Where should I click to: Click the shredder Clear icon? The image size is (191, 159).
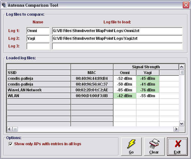pyautogui.click(x=154, y=144)
